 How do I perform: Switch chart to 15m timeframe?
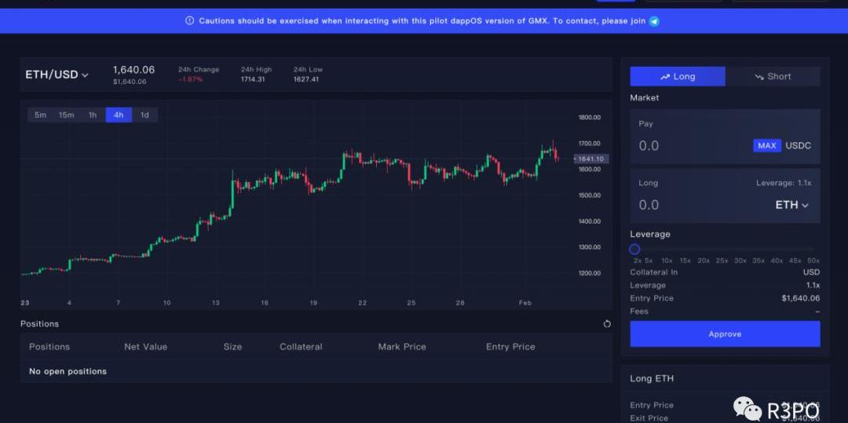tap(66, 115)
